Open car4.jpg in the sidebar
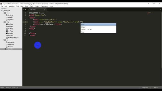162x91 pixels. click(11, 29)
